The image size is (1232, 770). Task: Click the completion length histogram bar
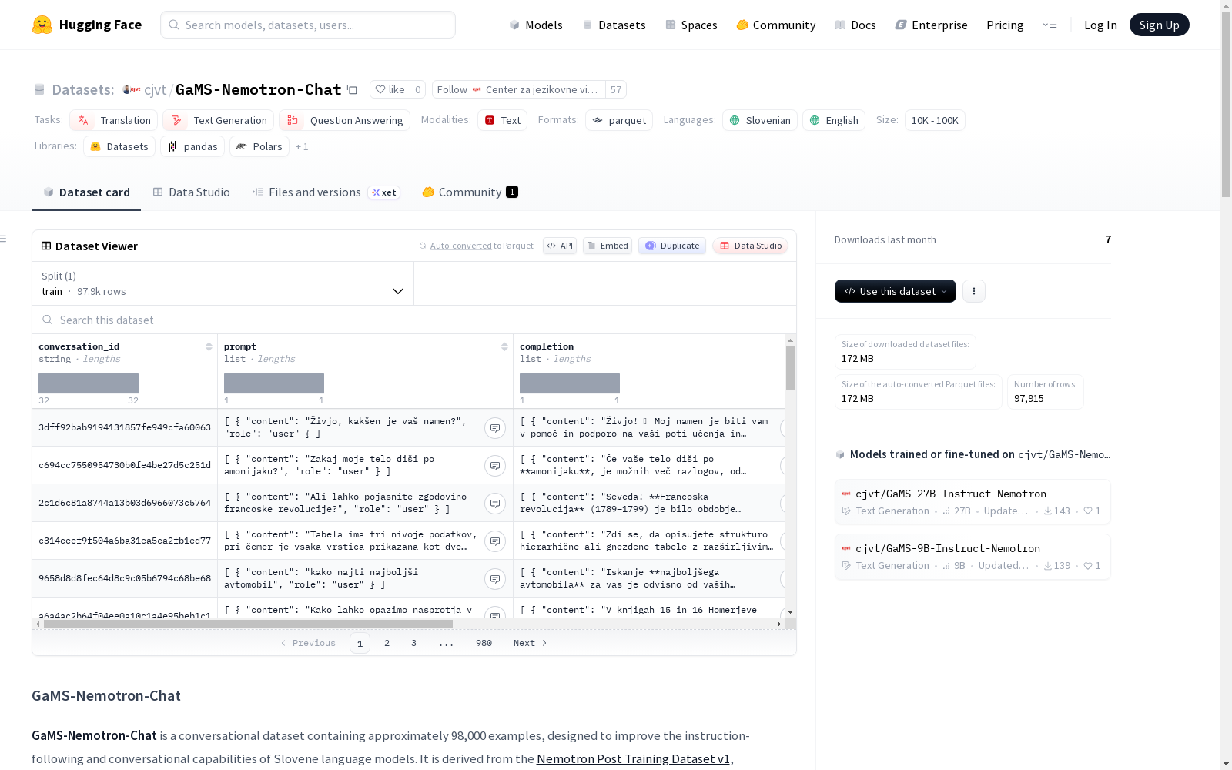coord(570,383)
